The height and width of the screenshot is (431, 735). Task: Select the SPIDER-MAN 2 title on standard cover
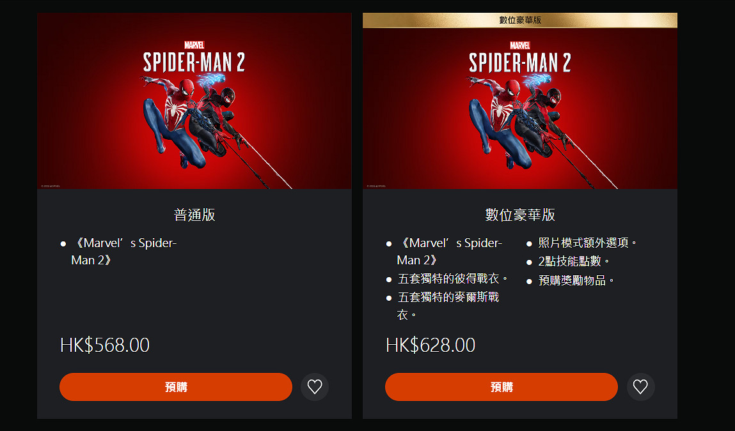pos(194,62)
